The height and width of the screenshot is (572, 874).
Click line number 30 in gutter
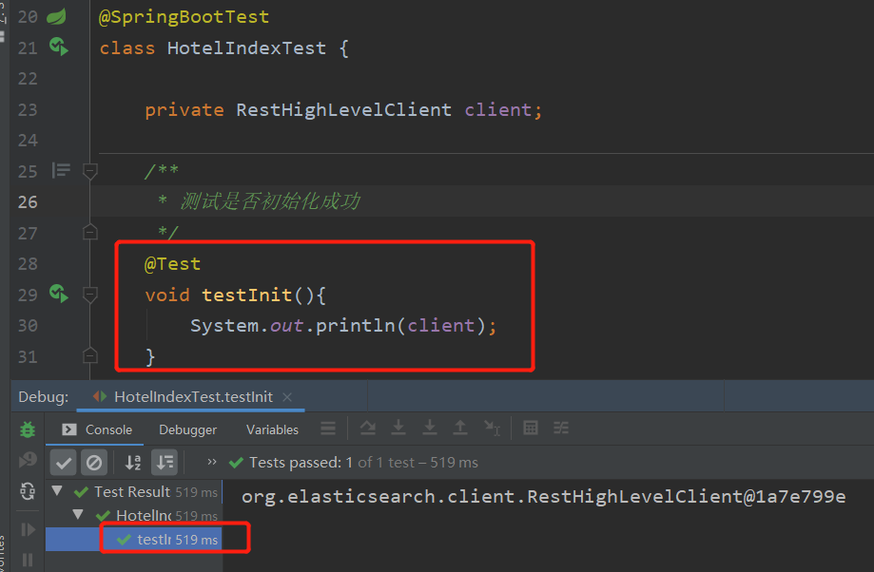tap(28, 325)
